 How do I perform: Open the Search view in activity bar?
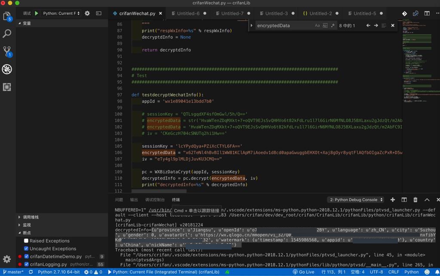[7, 33]
